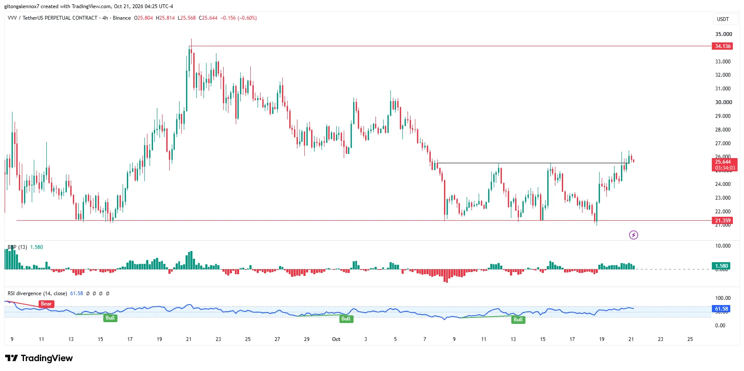Click the VVV / TetherUS PERPETUAL CONTRACT title
Image resolution: width=744 pixels, height=371 pixels.
coord(52,18)
